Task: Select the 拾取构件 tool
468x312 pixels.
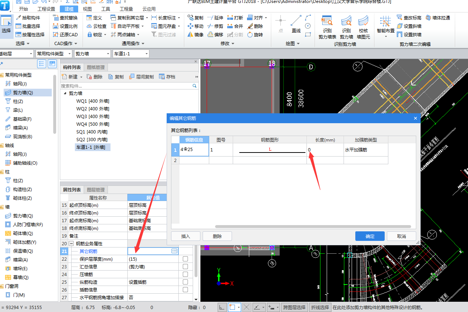Action: pyautogui.click(x=28, y=18)
